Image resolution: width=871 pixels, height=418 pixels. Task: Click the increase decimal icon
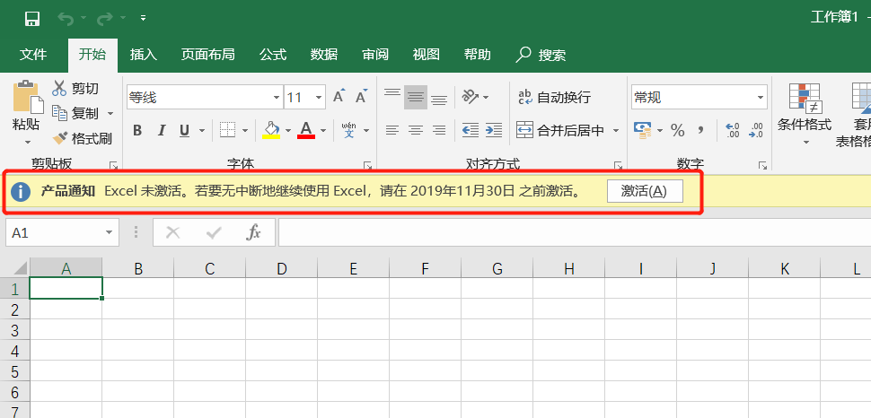pos(733,130)
